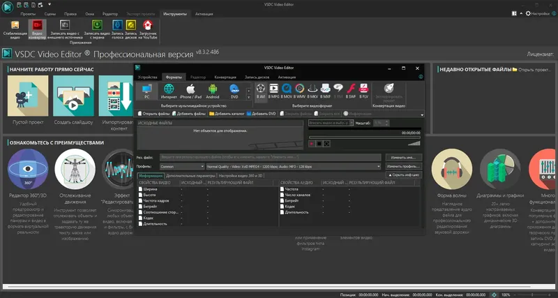
Task: Adjust the preview volume indicator
Action: click(414, 143)
